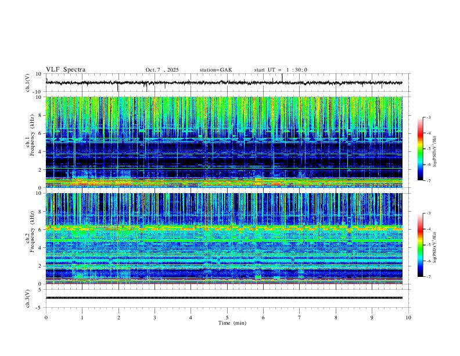This screenshot has height=356, width=460.
Task: Click the "0" tick on the time axis
Action: click(x=46, y=318)
